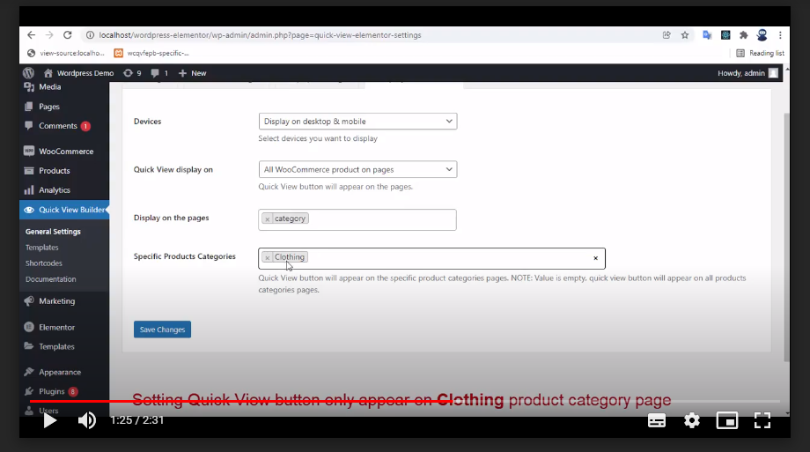The width and height of the screenshot is (810, 452).
Task: Open the comments bubble in admin bar
Action: [x=159, y=73]
